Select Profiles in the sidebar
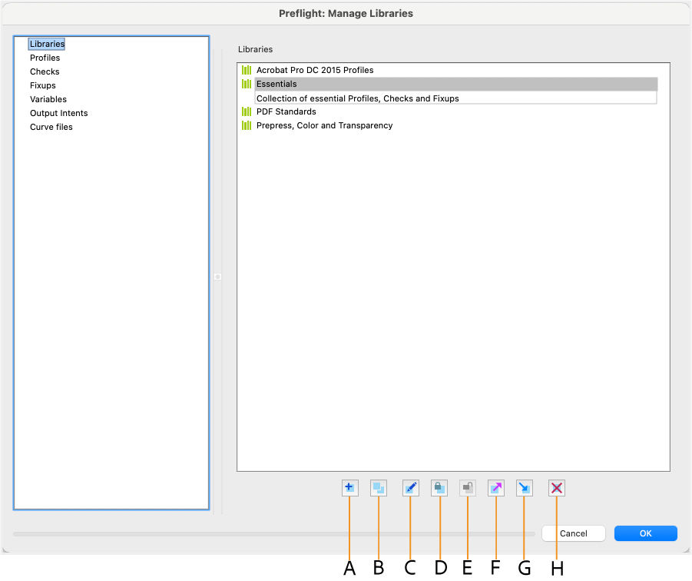This screenshot has width=692, height=581. (x=45, y=58)
